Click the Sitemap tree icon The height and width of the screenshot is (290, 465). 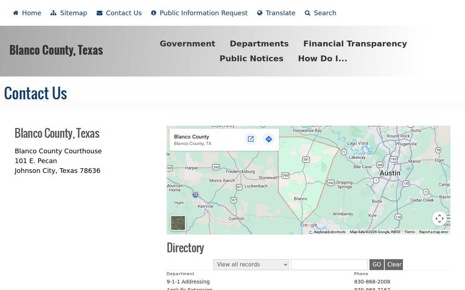click(x=53, y=13)
